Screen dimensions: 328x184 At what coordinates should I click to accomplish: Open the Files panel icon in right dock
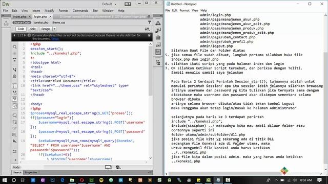click(x=158, y=24)
